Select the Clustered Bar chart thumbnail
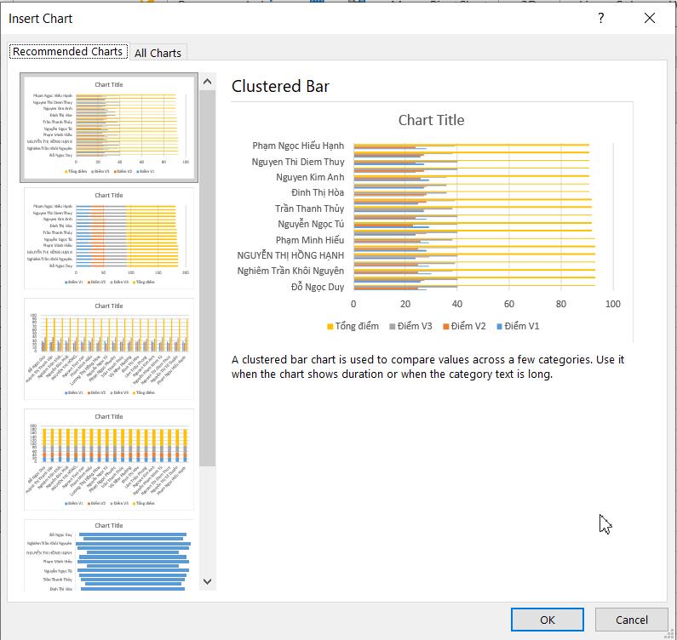This screenshot has height=640, width=677. point(109,127)
